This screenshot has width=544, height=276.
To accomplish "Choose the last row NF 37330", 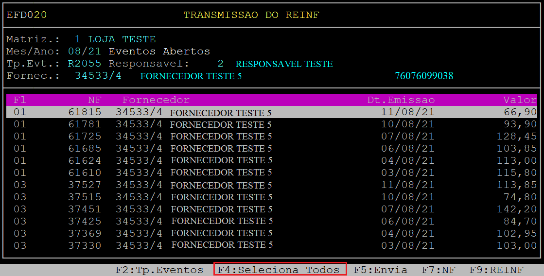I will coord(271,245).
